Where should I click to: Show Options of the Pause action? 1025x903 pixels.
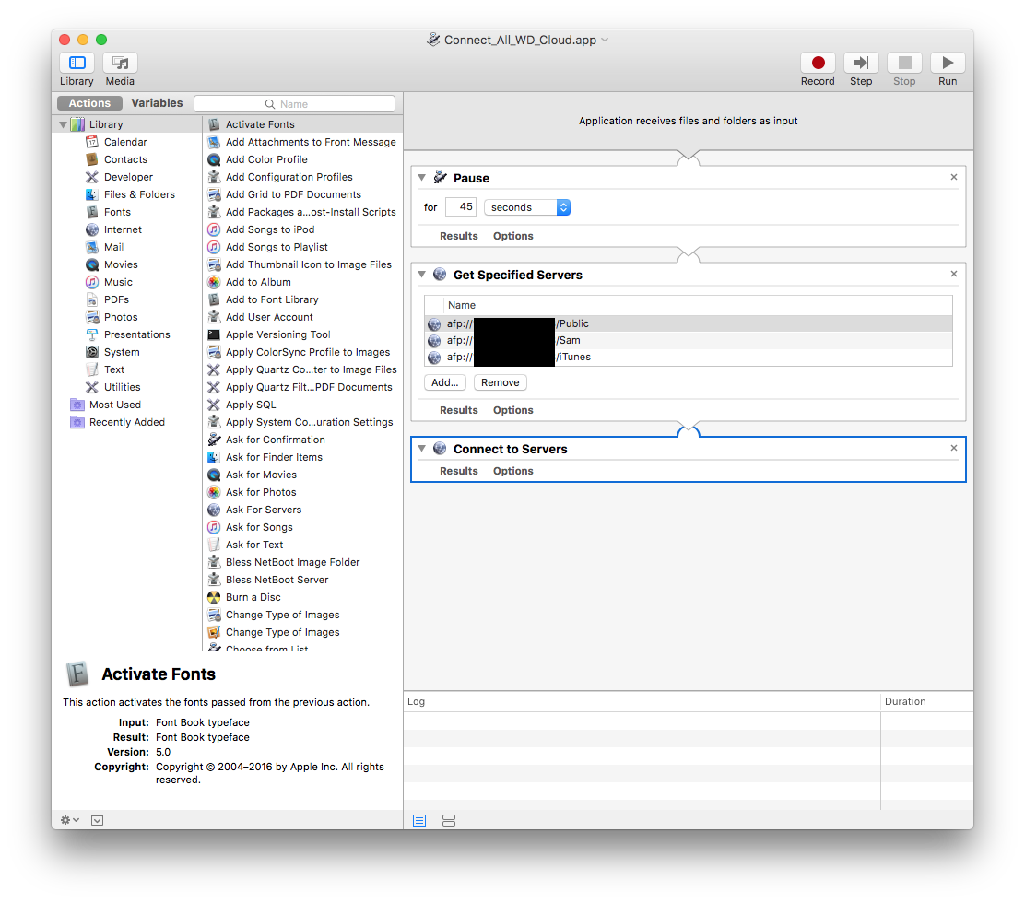point(513,236)
